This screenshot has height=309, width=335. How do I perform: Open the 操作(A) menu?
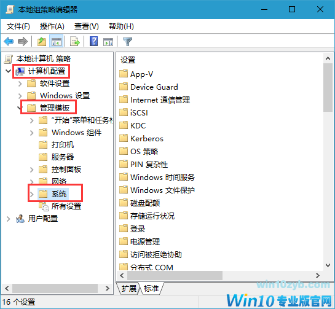click(52, 26)
